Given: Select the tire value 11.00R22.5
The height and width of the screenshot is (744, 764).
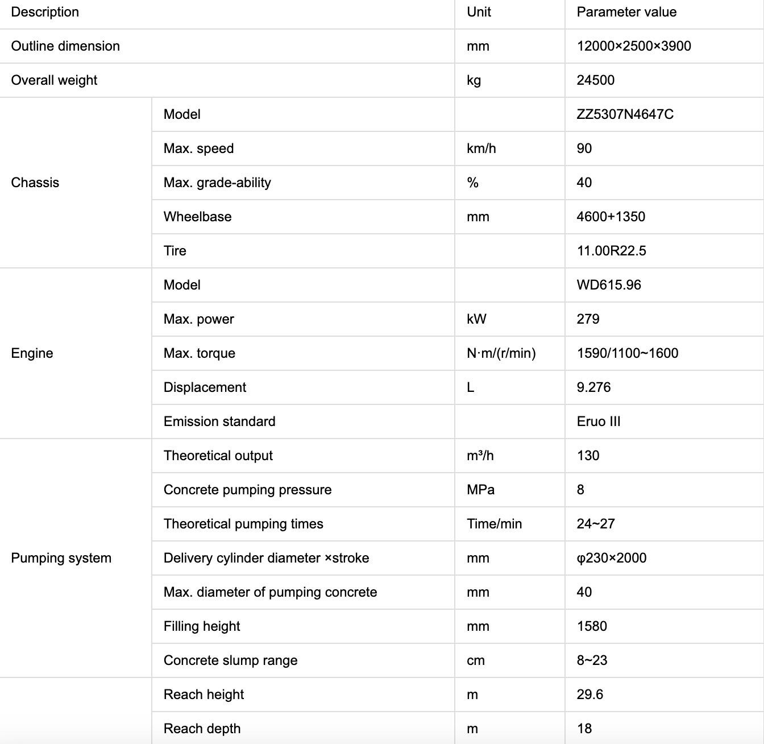Looking at the screenshot, I should [x=611, y=251].
